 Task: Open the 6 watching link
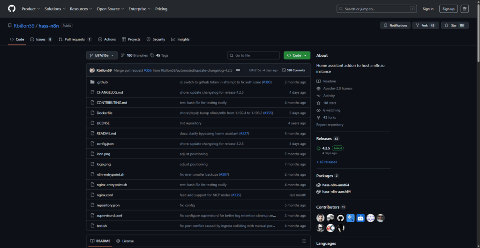pyautogui.click(x=331, y=110)
